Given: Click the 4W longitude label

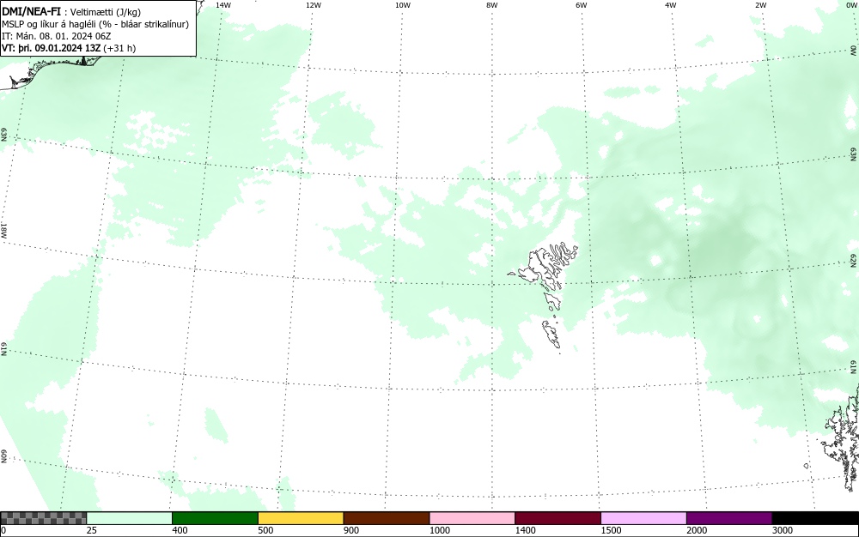Looking at the screenshot, I should point(671,5).
